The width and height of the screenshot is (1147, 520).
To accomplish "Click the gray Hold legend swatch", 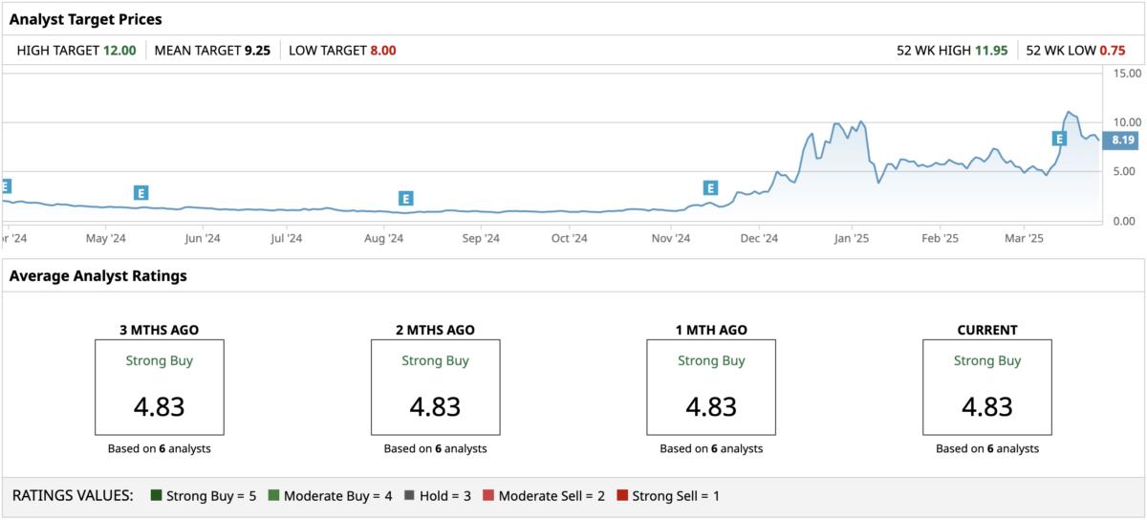I will pos(409,496).
